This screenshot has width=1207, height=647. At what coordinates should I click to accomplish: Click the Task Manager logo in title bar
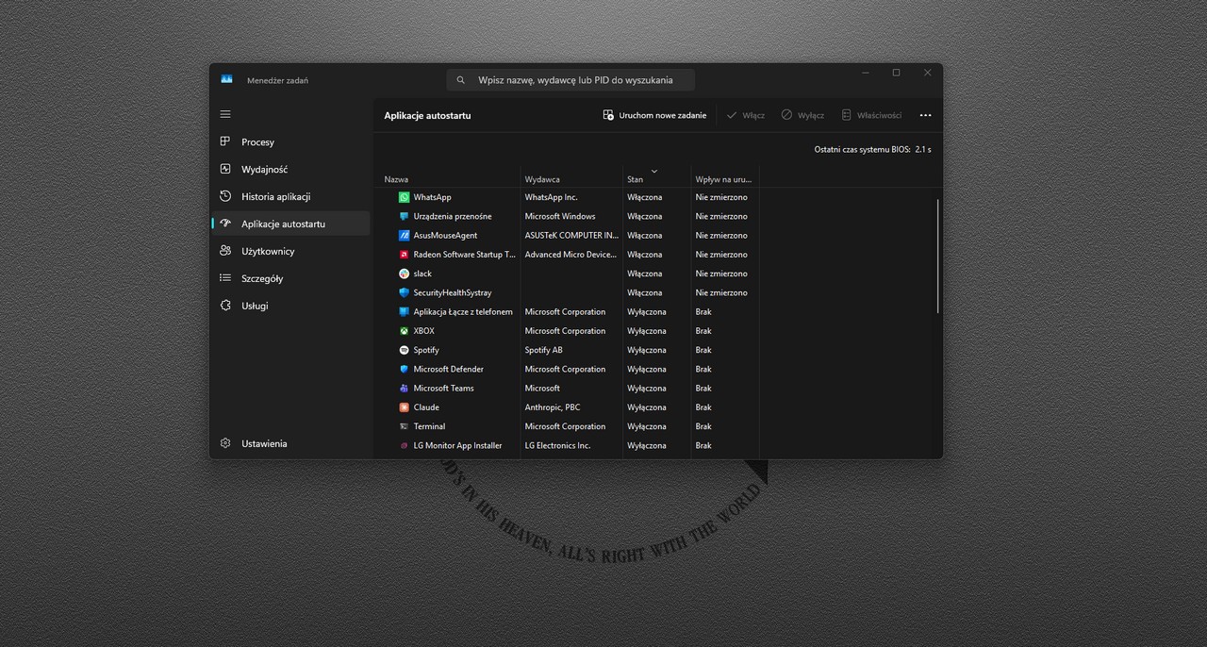[x=226, y=79]
